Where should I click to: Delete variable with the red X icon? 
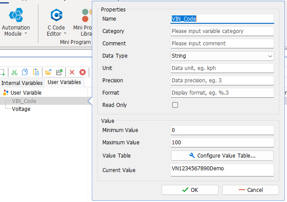[x=72, y=72]
